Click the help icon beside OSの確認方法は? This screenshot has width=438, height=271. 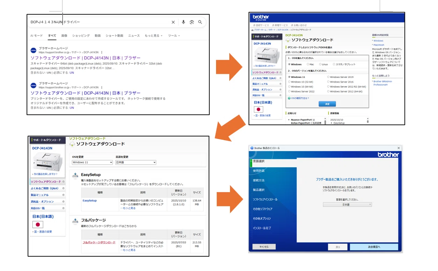pos(289,98)
